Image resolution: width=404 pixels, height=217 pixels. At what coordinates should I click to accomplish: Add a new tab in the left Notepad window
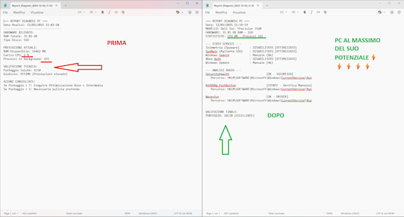pos(65,5)
